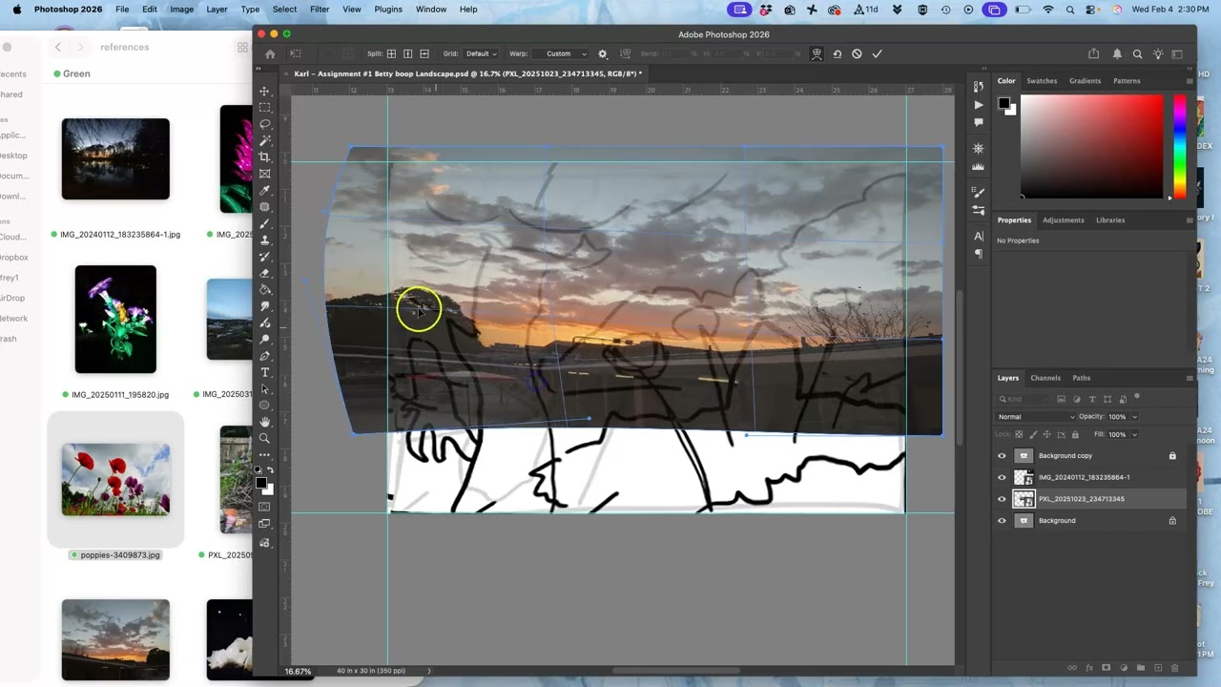The height and width of the screenshot is (687, 1221).
Task: Select the Lasso tool
Action: pyautogui.click(x=264, y=124)
